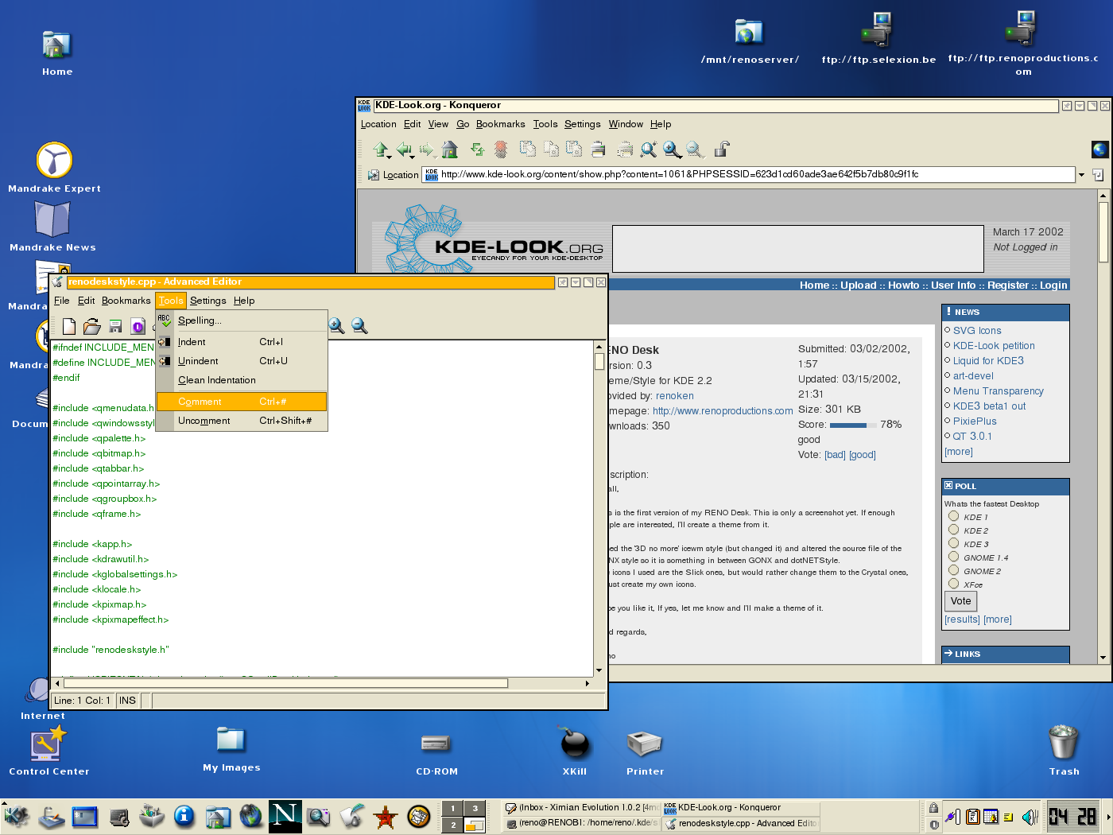Open Tools menu in Konqueror
The height and width of the screenshot is (835, 1113).
545,124
